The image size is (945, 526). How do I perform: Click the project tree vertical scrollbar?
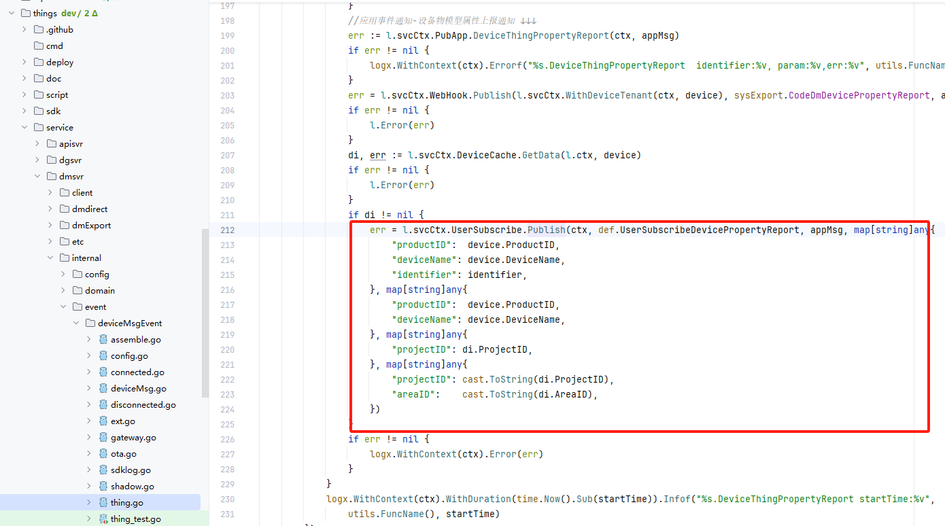click(x=205, y=313)
